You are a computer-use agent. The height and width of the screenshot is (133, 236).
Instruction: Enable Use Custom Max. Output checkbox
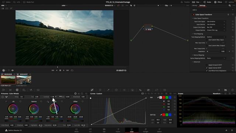[x=207, y=45]
